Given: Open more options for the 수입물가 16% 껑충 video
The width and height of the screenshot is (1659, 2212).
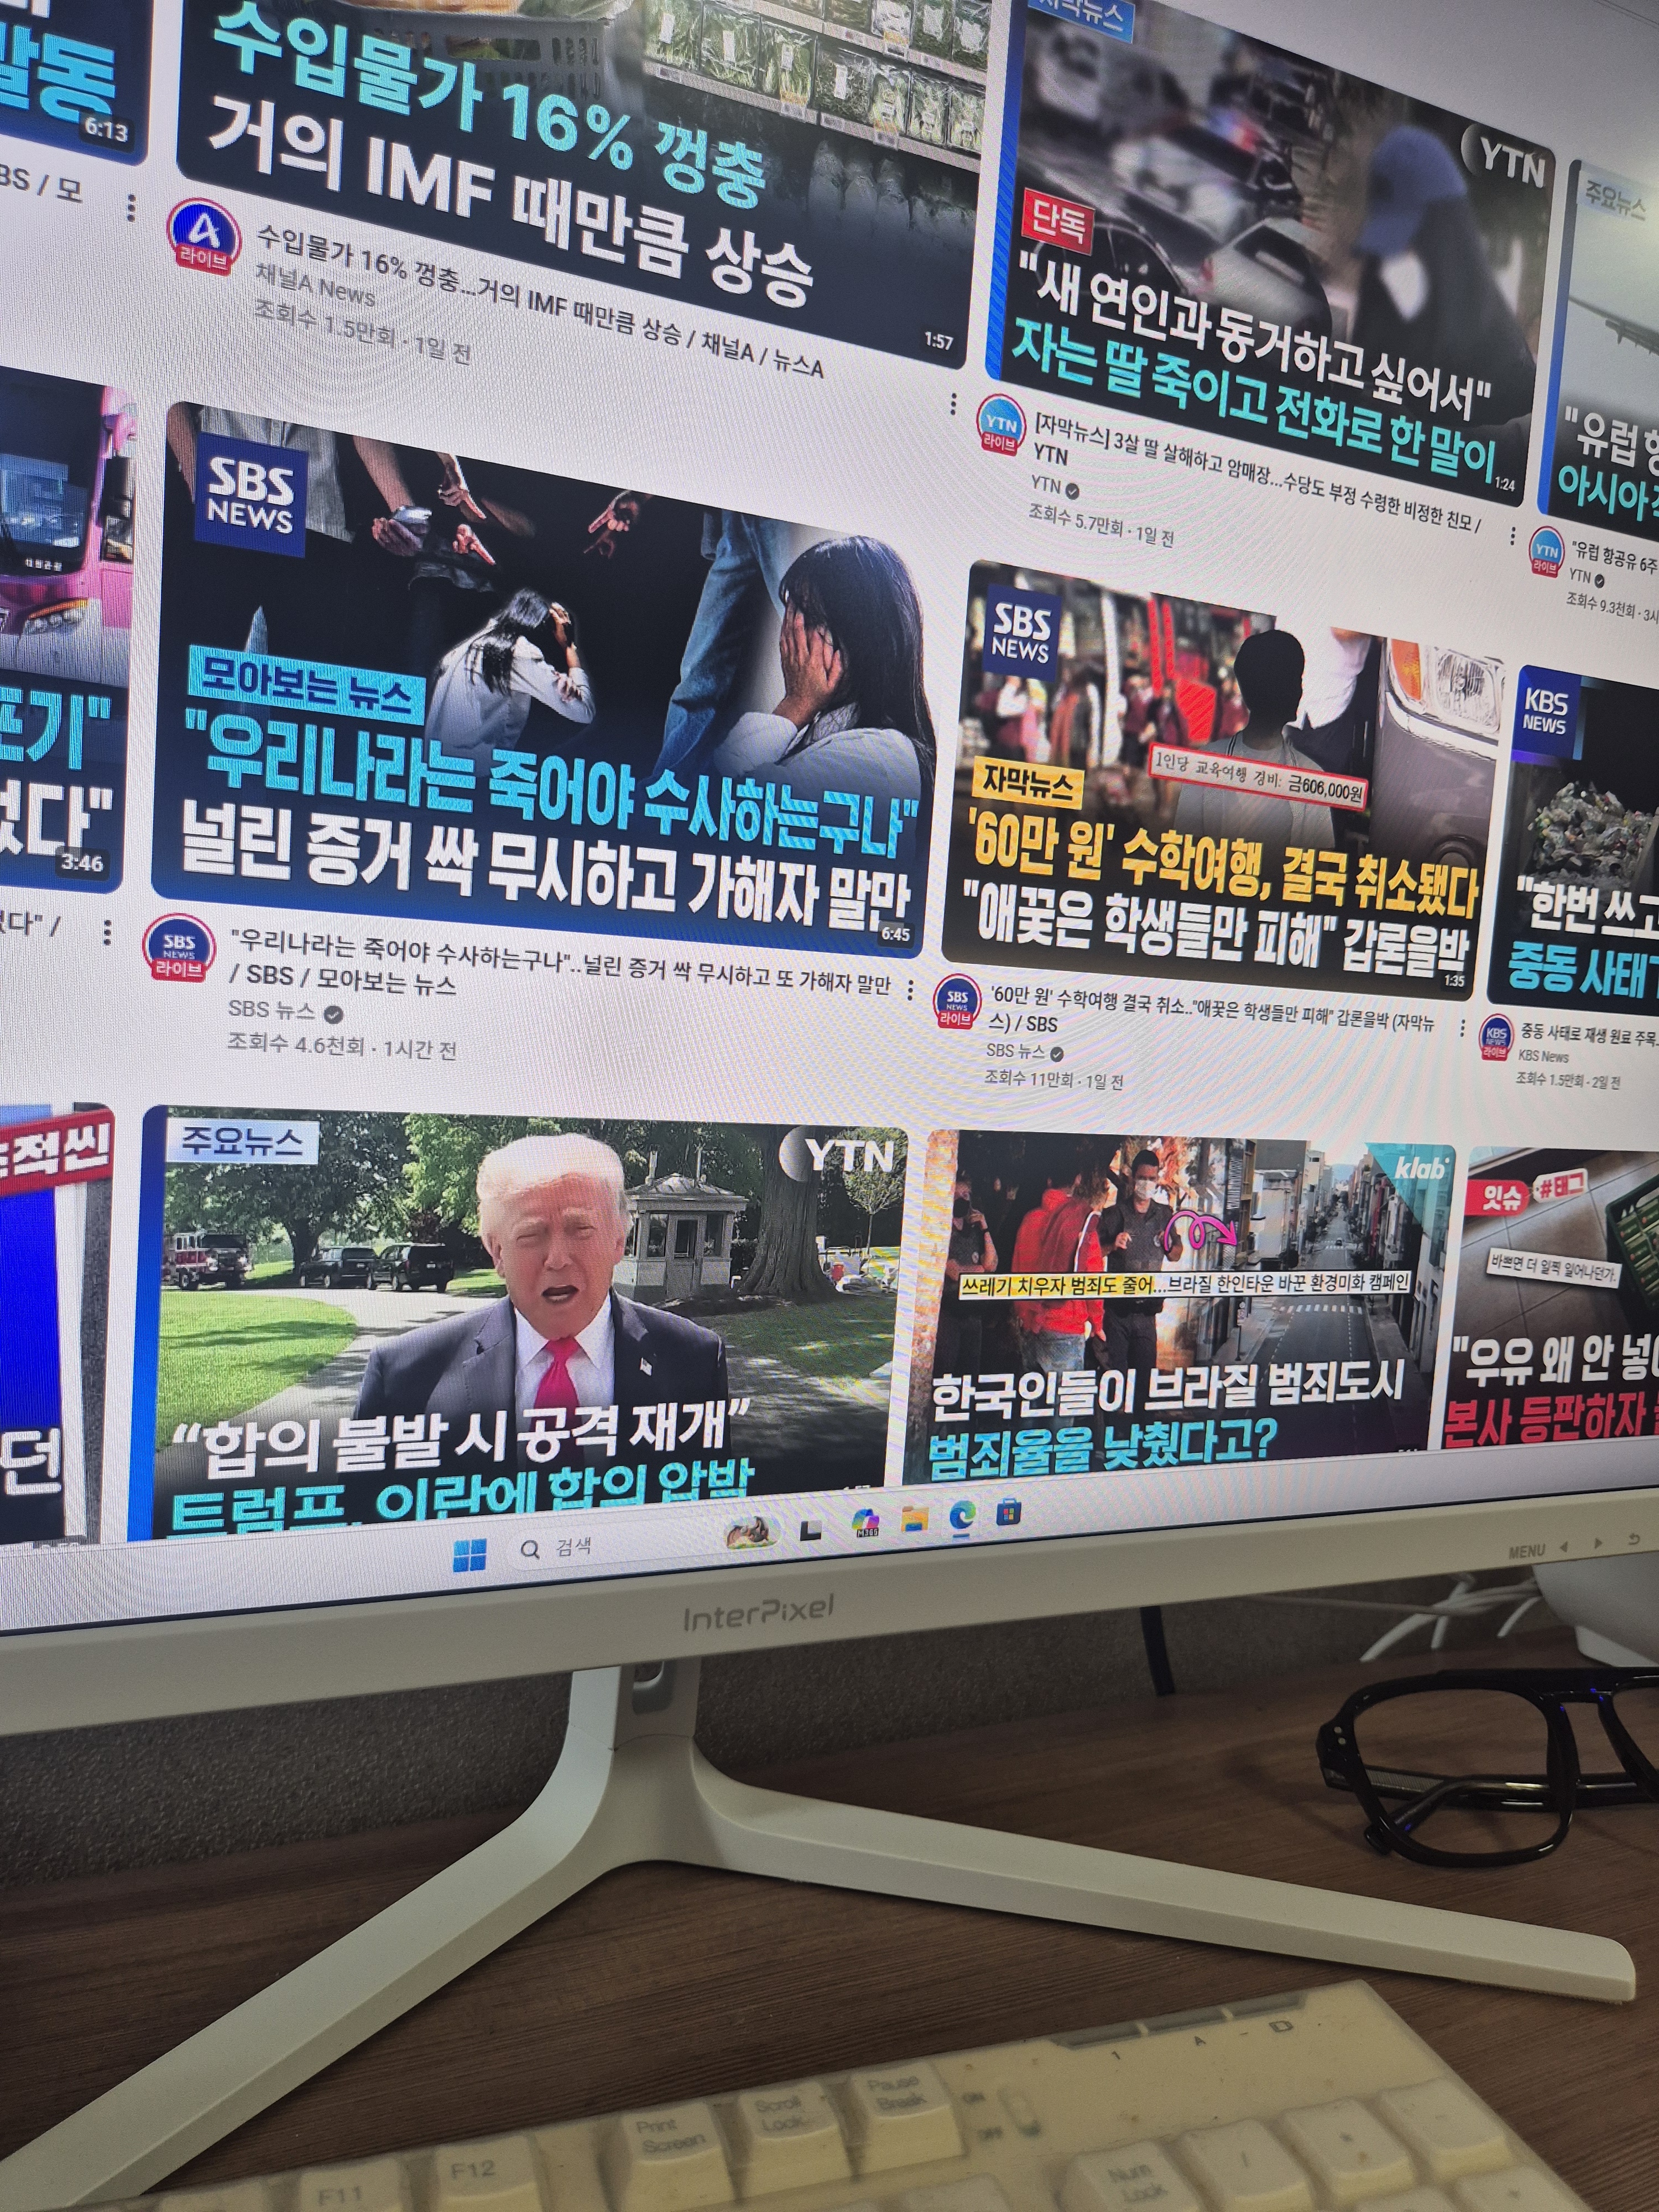Looking at the screenshot, I should [x=953, y=403].
